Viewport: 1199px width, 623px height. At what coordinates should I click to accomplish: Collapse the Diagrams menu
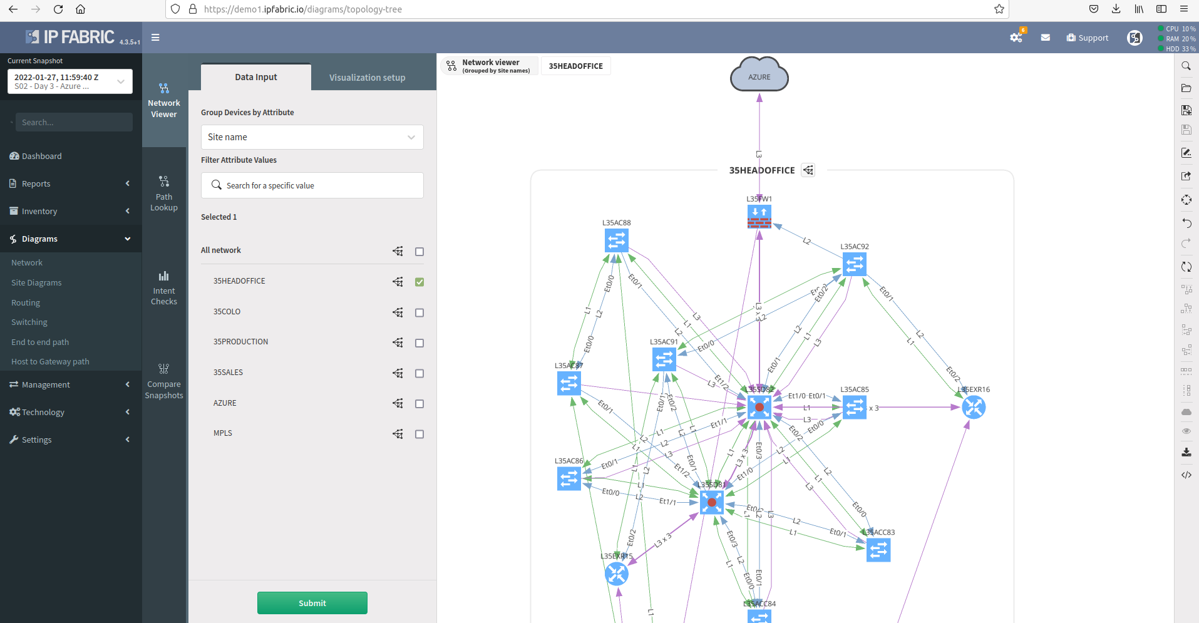pos(71,239)
